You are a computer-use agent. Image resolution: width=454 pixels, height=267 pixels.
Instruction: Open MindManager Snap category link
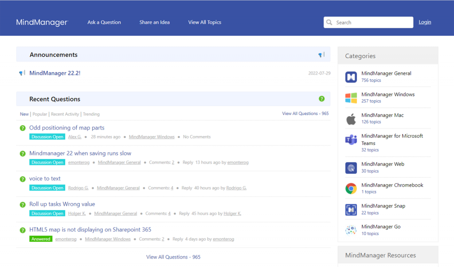384,206
